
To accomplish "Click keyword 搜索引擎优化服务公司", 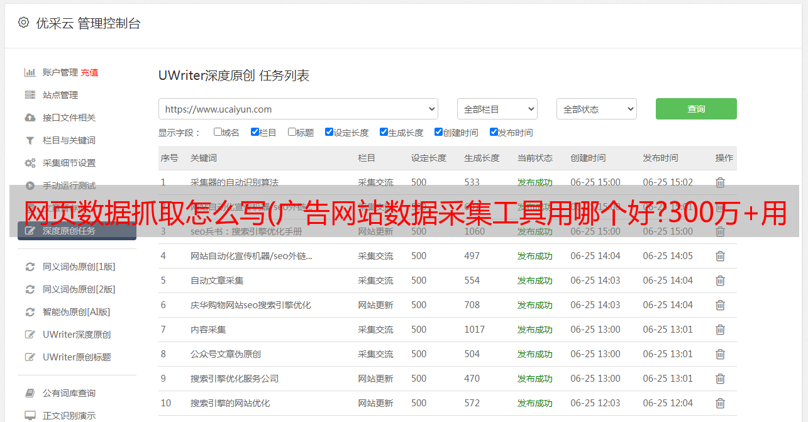I will tap(235, 379).
